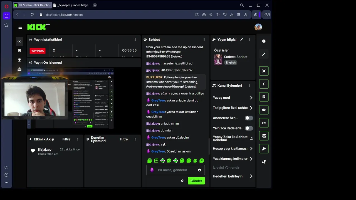Toggle the lightning activity feed icon in right toolbar
Screen dimensions: 356x200
[264, 84]
